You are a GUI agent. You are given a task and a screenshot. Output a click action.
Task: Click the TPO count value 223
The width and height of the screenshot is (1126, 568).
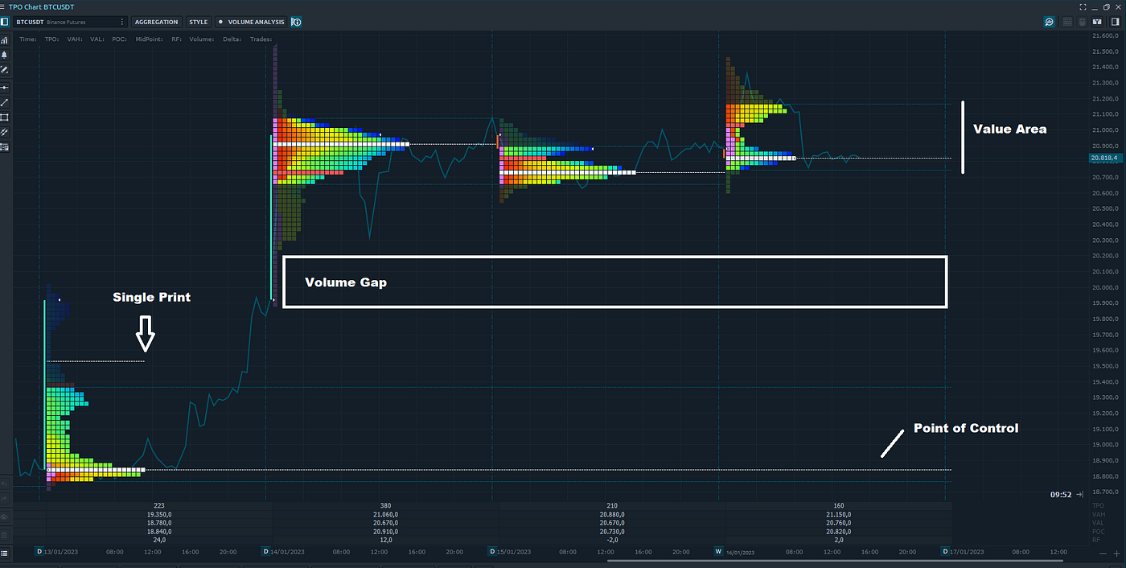point(159,506)
